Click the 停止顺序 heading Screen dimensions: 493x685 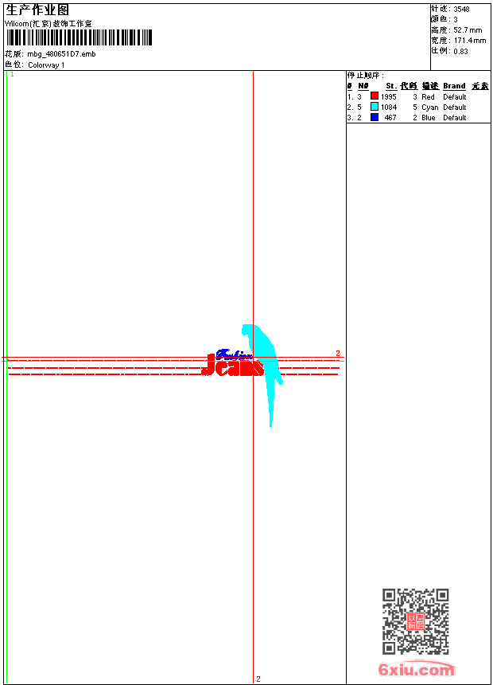366,76
